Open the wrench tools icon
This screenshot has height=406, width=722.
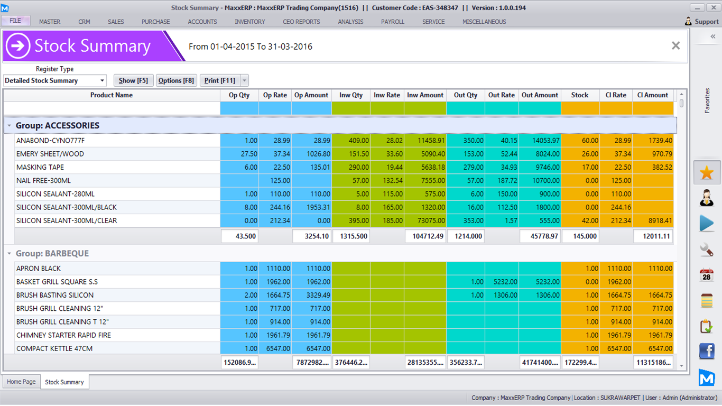707,249
